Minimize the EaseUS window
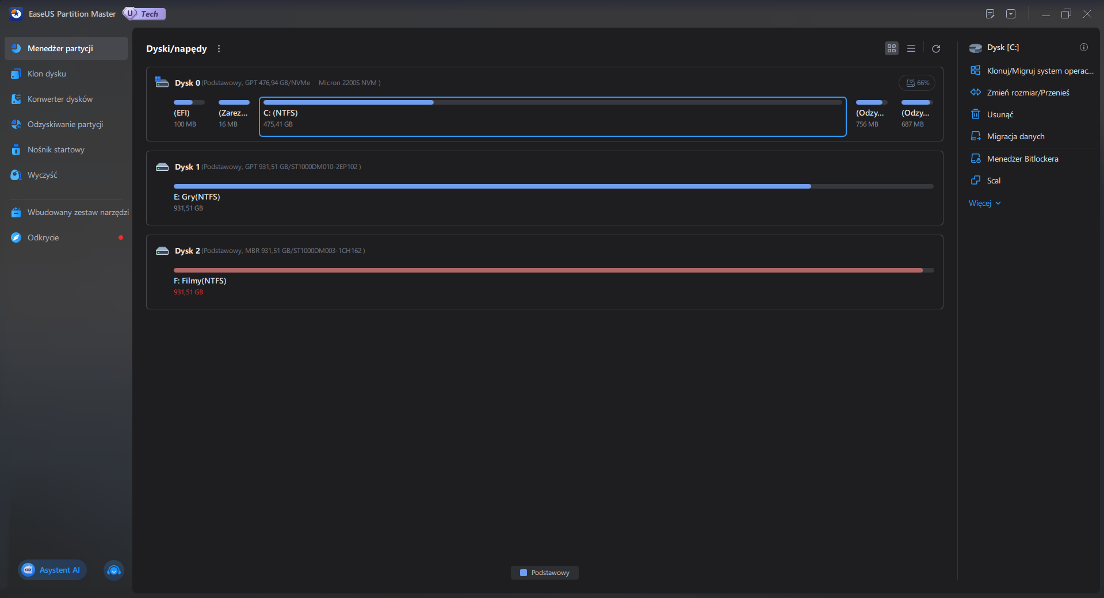The image size is (1104, 598). (x=1046, y=14)
